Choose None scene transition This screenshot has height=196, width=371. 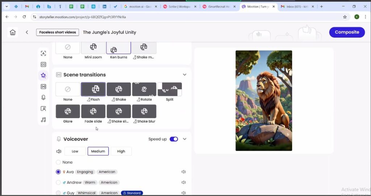click(68, 89)
